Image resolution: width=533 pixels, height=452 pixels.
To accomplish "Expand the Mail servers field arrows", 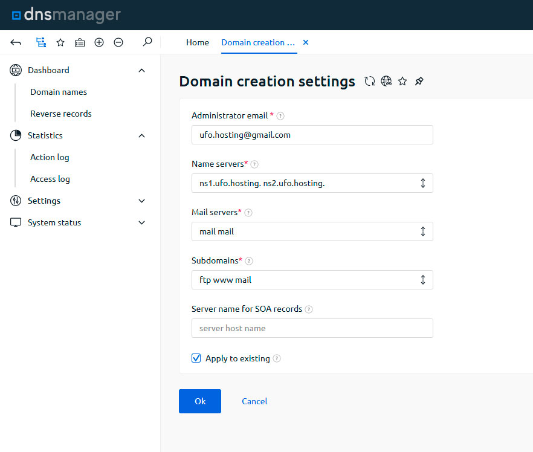I will [422, 231].
